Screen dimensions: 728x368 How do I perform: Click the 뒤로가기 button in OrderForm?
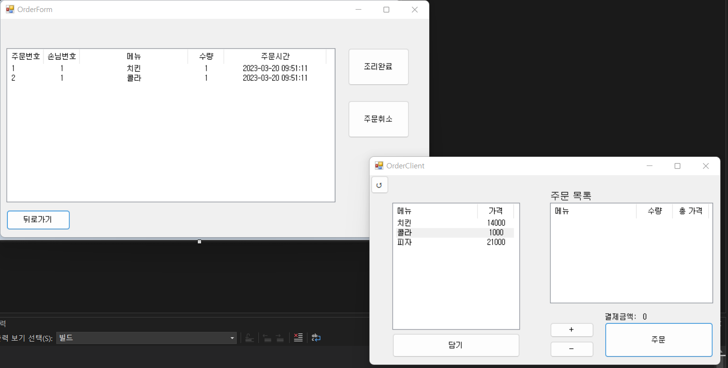click(x=38, y=220)
